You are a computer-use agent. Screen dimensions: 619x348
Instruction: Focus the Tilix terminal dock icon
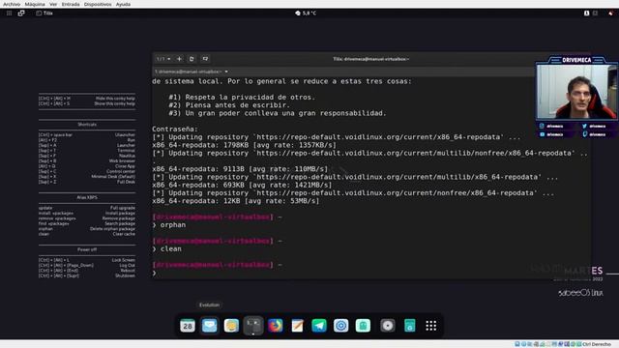pos(253,326)
